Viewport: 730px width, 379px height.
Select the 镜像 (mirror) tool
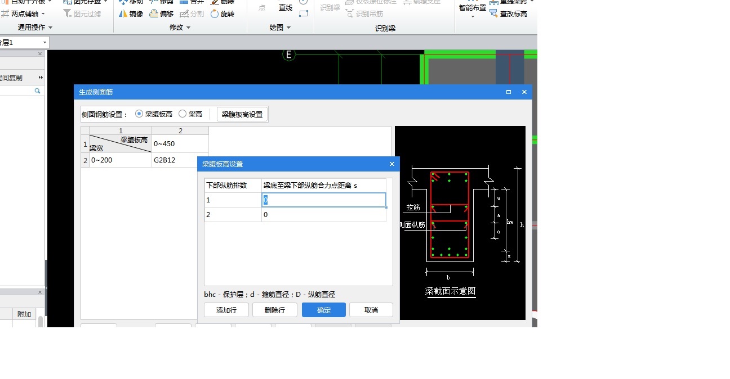[x=131, y=14]
